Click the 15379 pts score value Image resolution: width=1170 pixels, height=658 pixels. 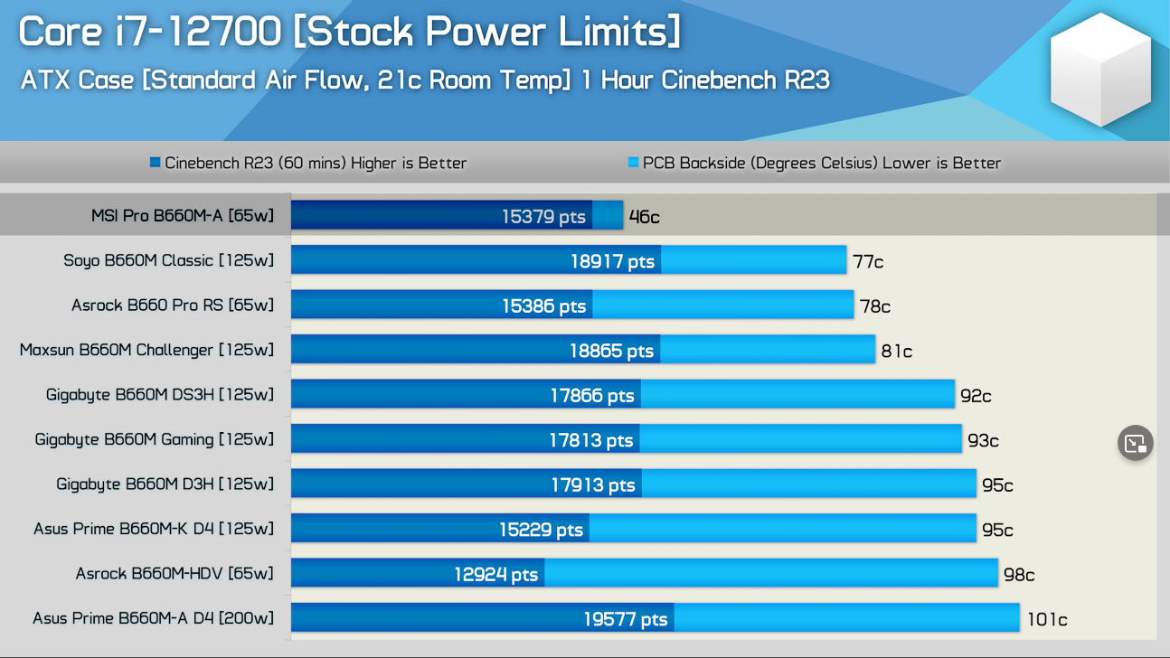point(544,217)
